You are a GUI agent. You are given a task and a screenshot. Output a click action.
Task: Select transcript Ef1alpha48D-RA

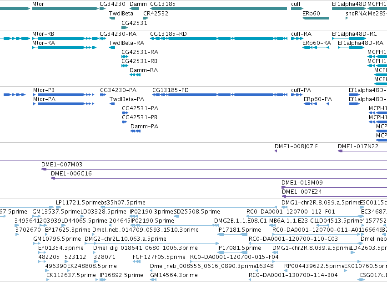click(x=351, y=48)
